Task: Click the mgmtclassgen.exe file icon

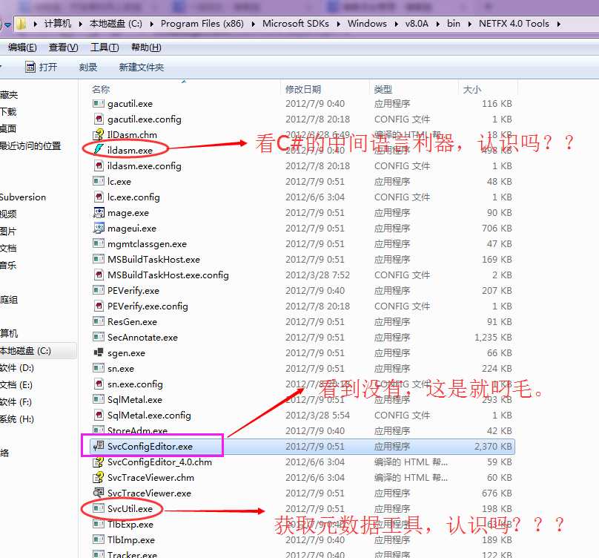Action: [99, 243]
